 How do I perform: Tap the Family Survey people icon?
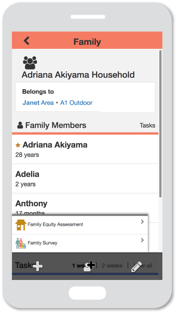pos(21,243)
